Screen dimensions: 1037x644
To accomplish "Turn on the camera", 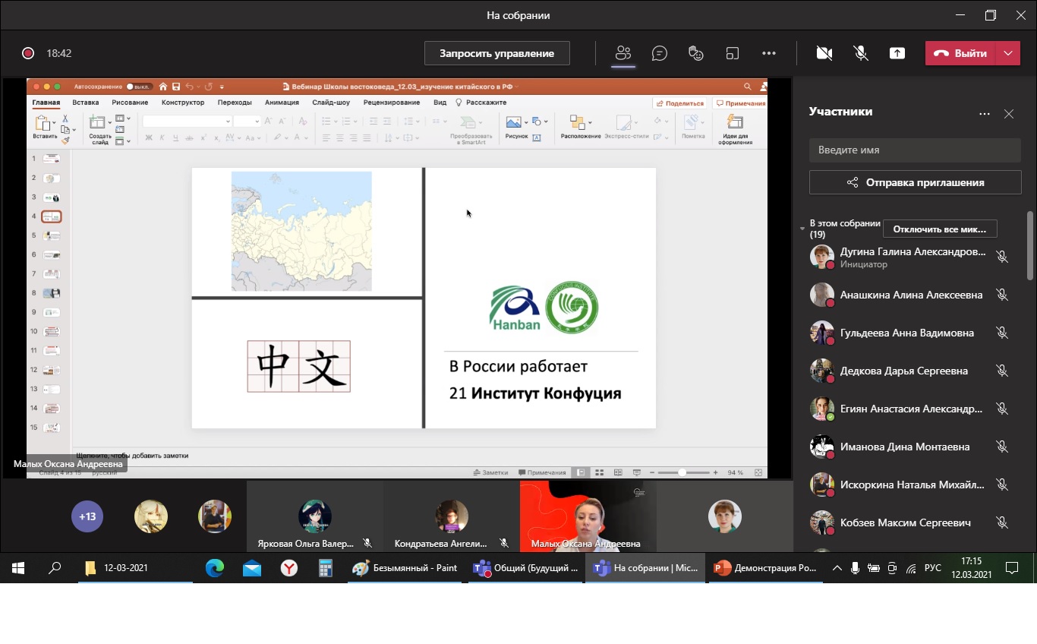I will coord(824,53).
